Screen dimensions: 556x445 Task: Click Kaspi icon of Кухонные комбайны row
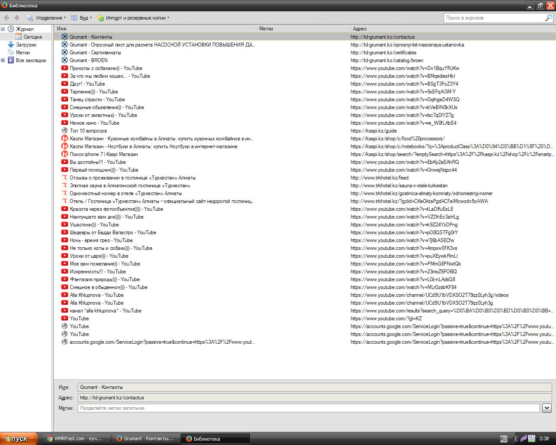coord(65,139)
